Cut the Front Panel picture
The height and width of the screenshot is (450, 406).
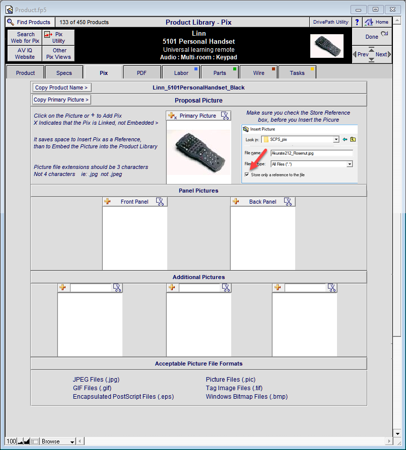(160, 202)
